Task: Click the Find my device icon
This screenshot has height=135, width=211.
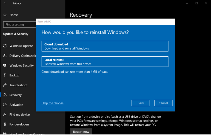Action: point(5,114)
